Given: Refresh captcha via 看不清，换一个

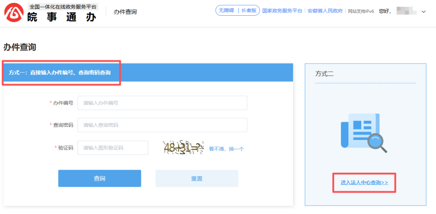Looking at the screenshot, I should (226, 149).
